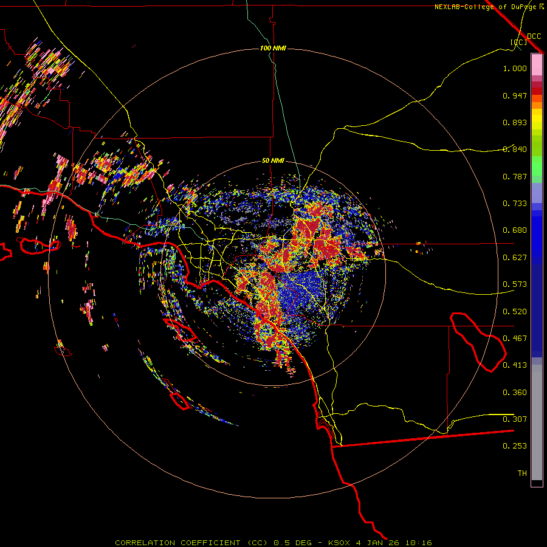Click the Salton Sea outline on map
Image resolution: width=547 pixels, height=547 pixels.
point(478,342)
